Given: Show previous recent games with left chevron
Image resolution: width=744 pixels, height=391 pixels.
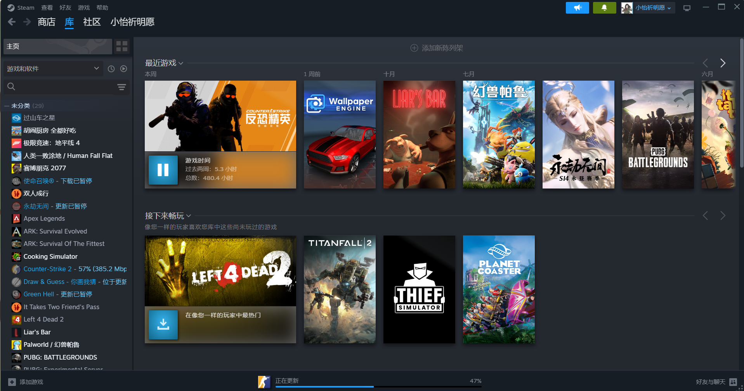Looking at the screenshot, I should (x=705, y=63).
